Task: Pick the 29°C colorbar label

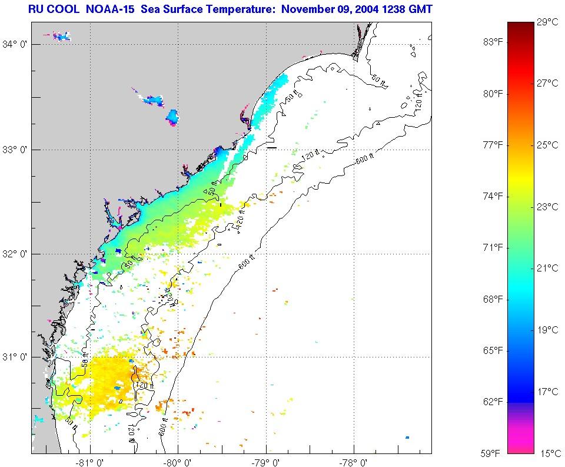Action: (547, 22)
